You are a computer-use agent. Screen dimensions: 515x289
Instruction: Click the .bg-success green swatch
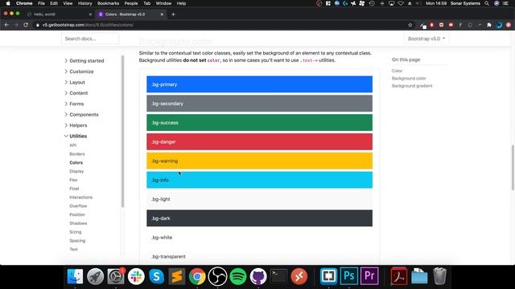(259, 123)
